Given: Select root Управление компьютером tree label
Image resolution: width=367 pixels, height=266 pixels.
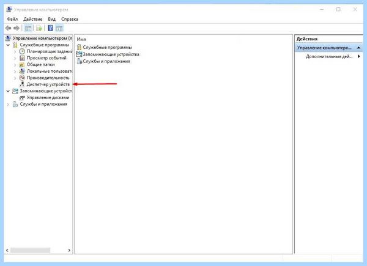Looking at the screenshot, I should 42,38.
